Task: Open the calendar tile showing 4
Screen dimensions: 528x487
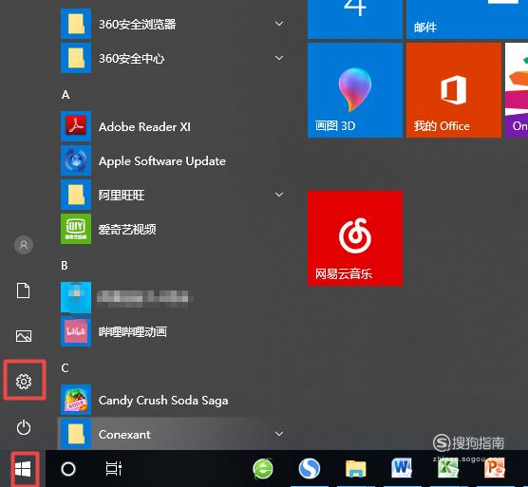Action: coord(355,19)
